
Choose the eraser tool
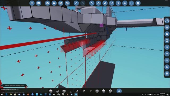click(98, 3)
